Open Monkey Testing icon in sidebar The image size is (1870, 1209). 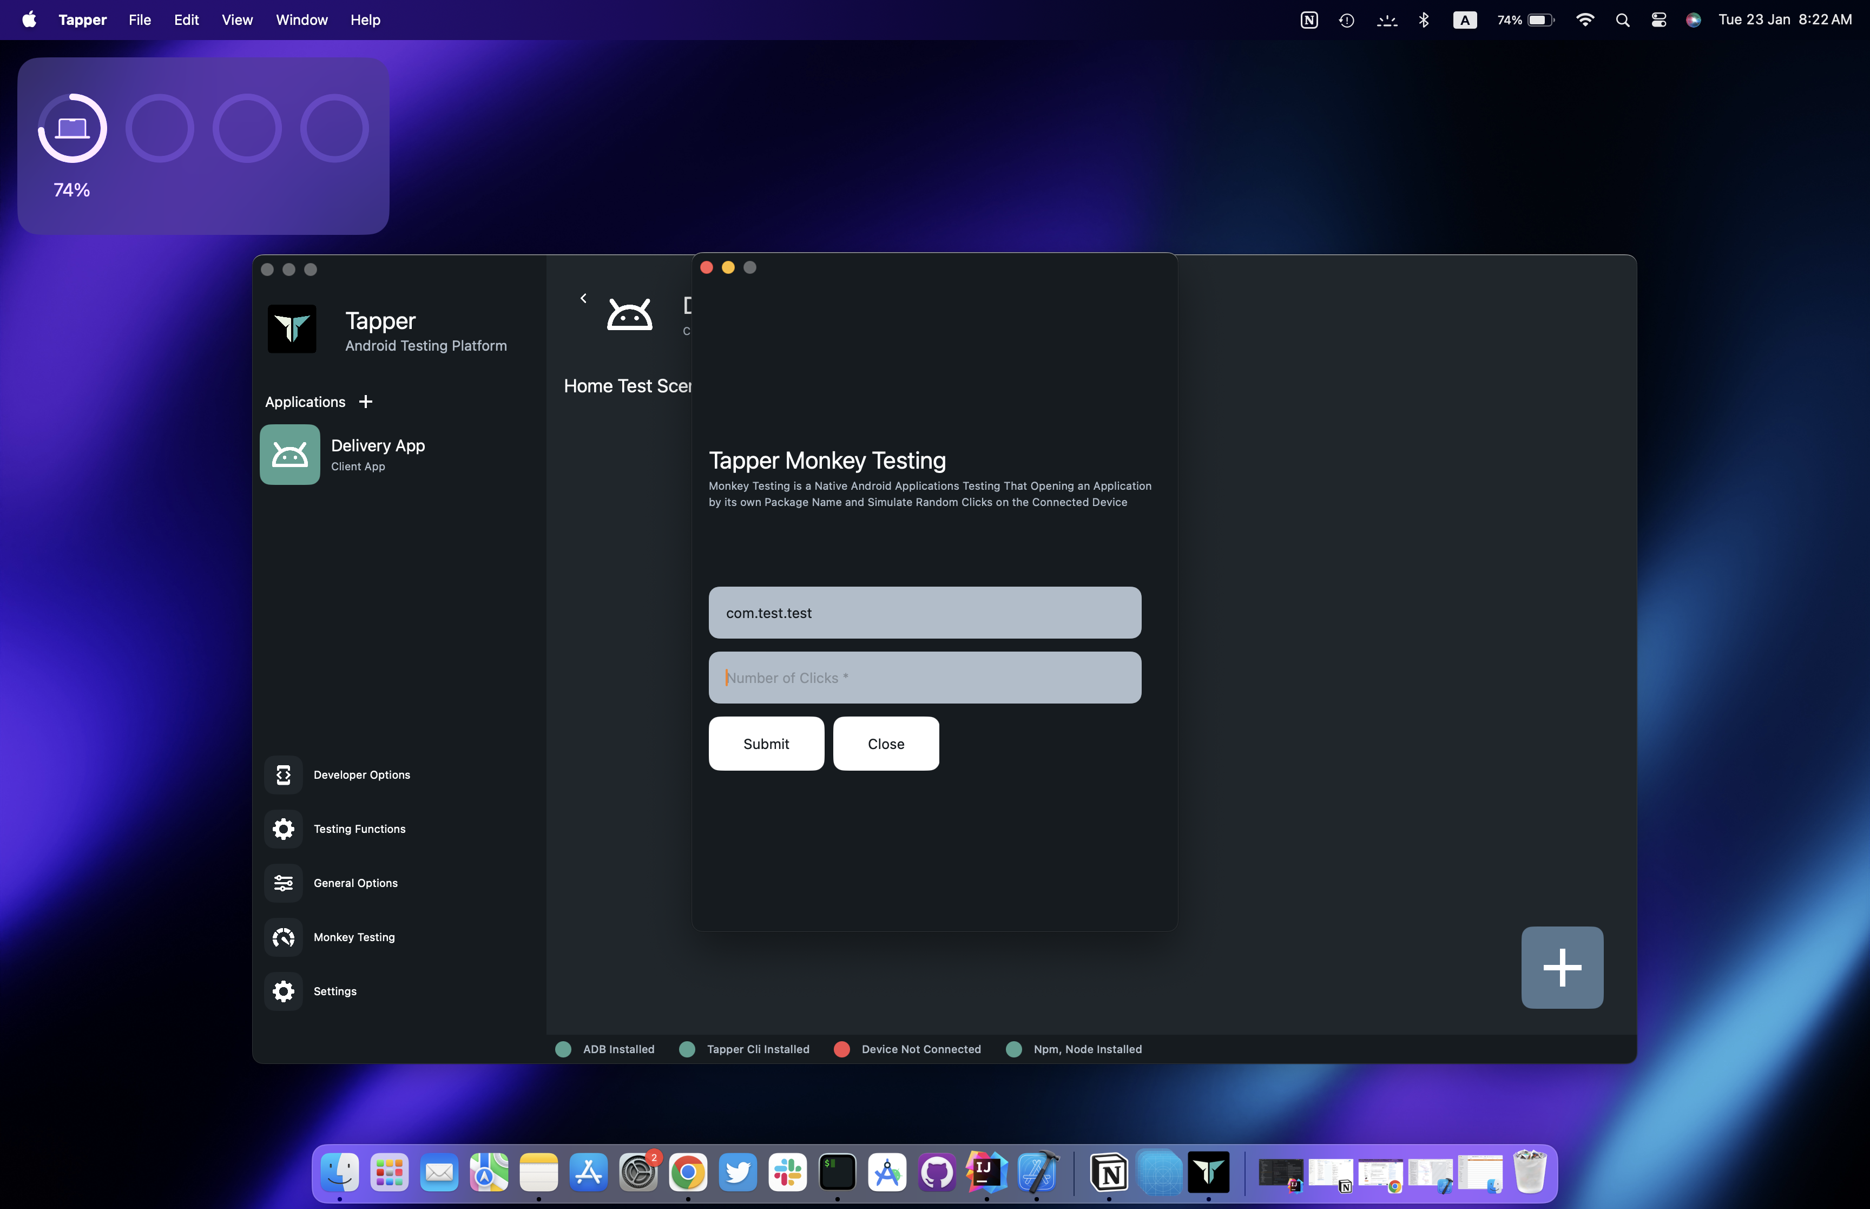pos(284,937)
